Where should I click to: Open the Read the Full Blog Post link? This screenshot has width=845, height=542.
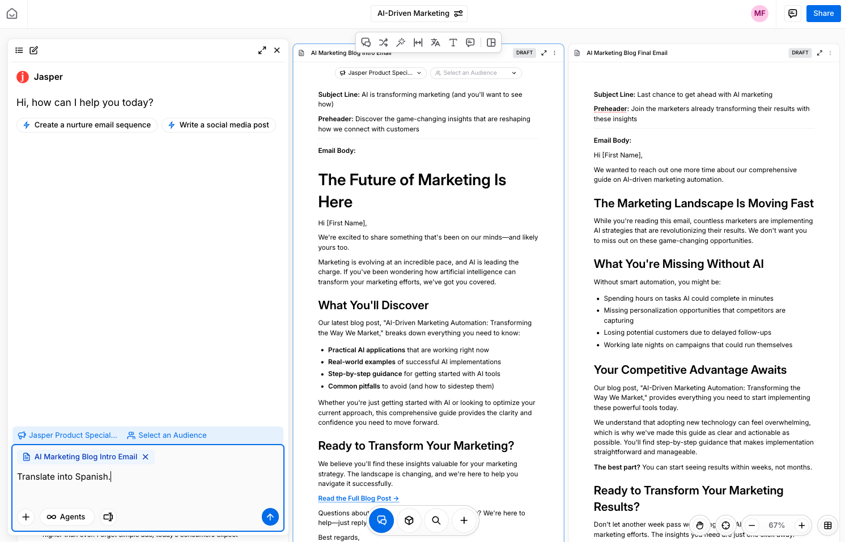[358, 498]
